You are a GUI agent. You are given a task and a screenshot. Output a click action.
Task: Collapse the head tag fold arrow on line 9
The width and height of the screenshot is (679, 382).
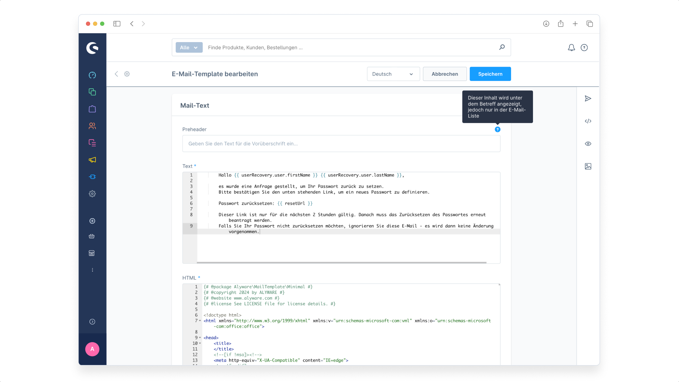[200, 338]
